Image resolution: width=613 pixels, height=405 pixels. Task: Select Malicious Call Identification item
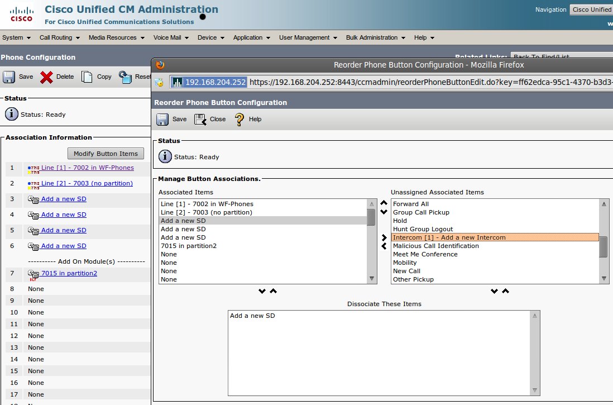pos(495,246)
